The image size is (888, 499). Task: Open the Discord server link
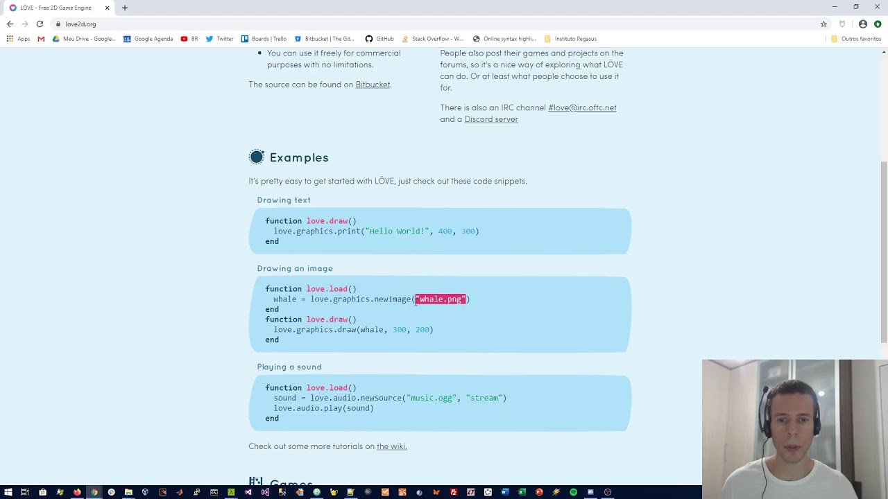pos(491,119)
